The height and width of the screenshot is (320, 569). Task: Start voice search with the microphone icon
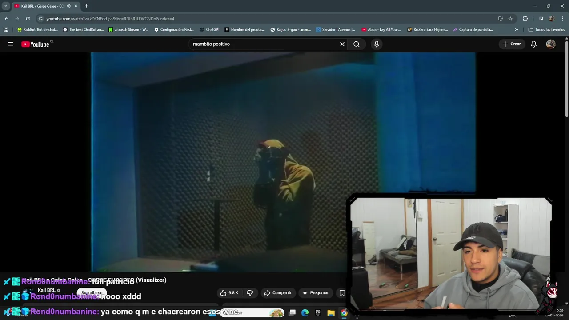(377, 44)
